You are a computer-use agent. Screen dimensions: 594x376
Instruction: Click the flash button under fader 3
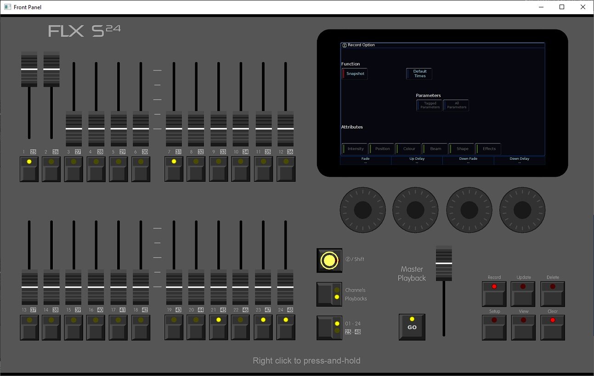coord(74,169)
